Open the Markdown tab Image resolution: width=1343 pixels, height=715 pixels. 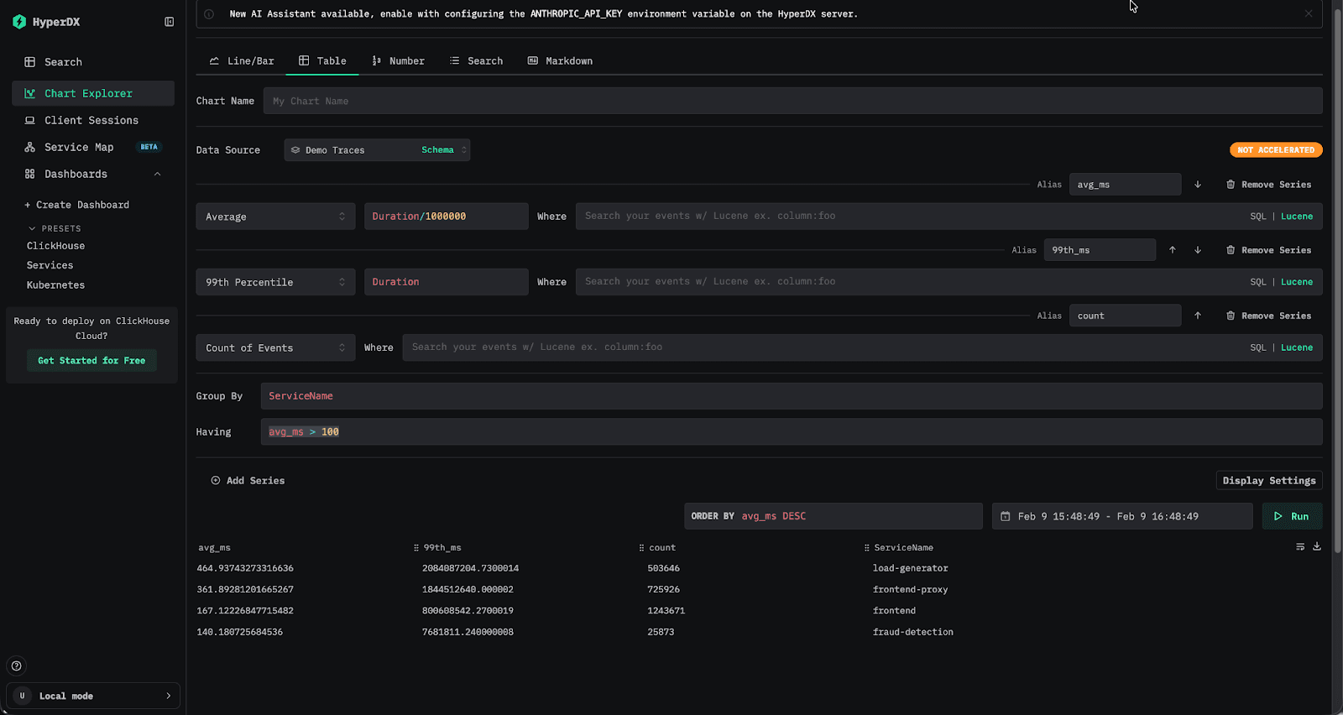[x=560, y=61]
